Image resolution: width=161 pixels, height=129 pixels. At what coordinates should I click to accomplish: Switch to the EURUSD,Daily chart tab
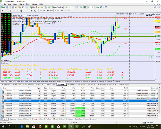tap(124, 84)
